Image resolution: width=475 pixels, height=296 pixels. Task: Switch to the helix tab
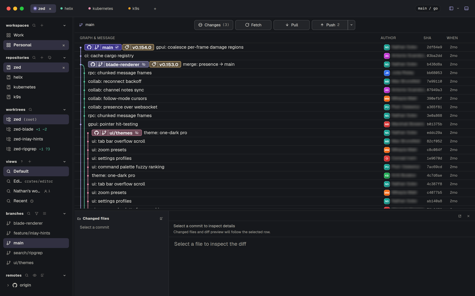tap(67, 9)
